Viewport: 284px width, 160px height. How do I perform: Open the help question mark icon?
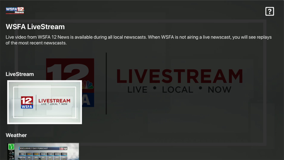click(270, 12)
